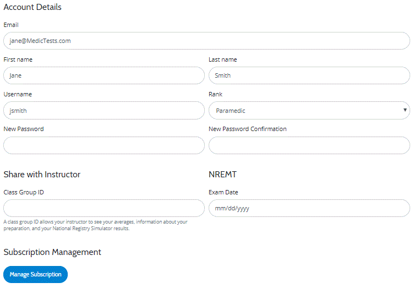This screenshot has width=414, height=288.
Task: Click the First name label text
Action: coord(18,59)
